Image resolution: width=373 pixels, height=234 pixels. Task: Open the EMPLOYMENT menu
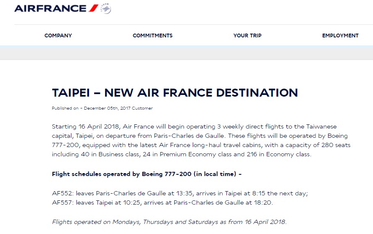click(340, 35)
